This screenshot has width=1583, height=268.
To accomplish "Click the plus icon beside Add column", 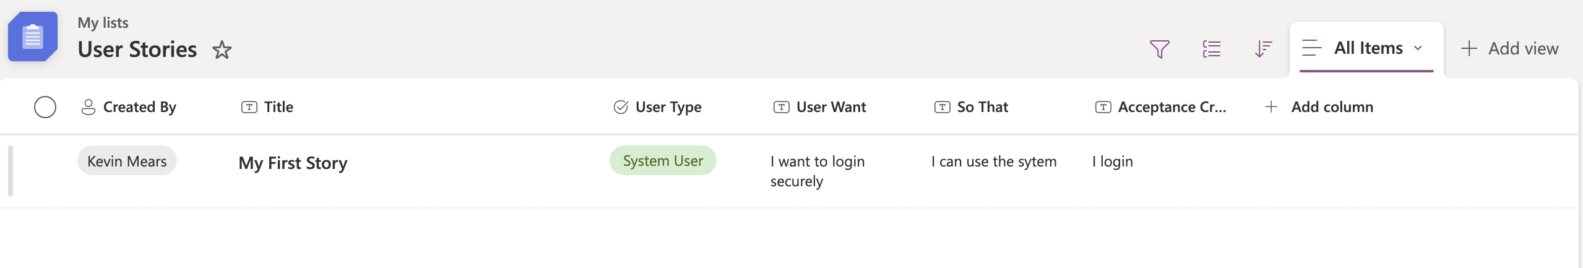I will click(1270, 107).
